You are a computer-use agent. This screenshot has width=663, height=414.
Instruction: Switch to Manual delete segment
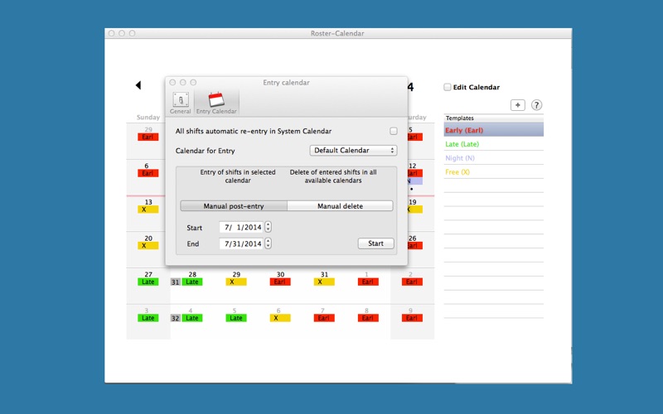(340, 205)
